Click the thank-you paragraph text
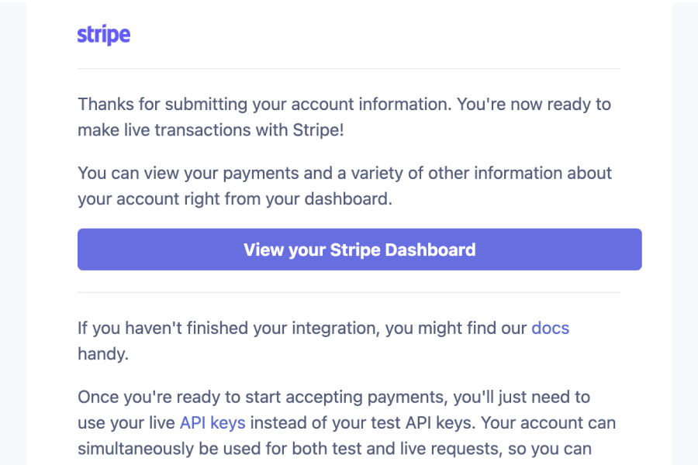This screenshot has width=698, height=465. [341, 116]
